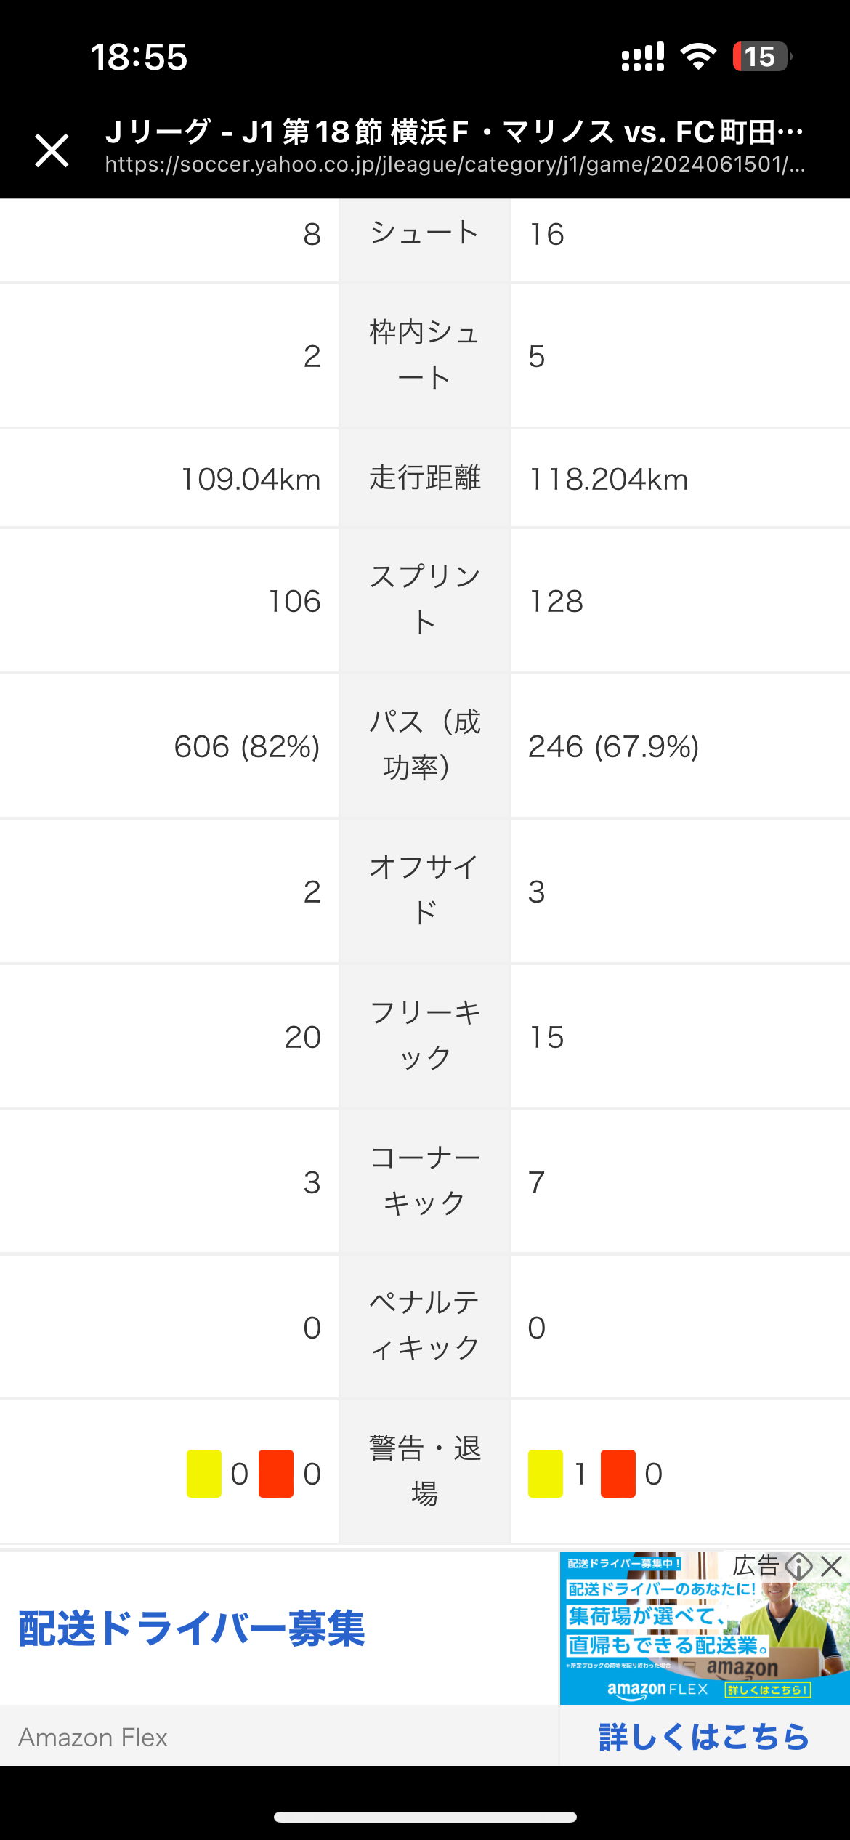Tap the battery indicator showing 15
Image resolution: width=850 pixels, height=1840 pixels.
click(x=761, y=57)
